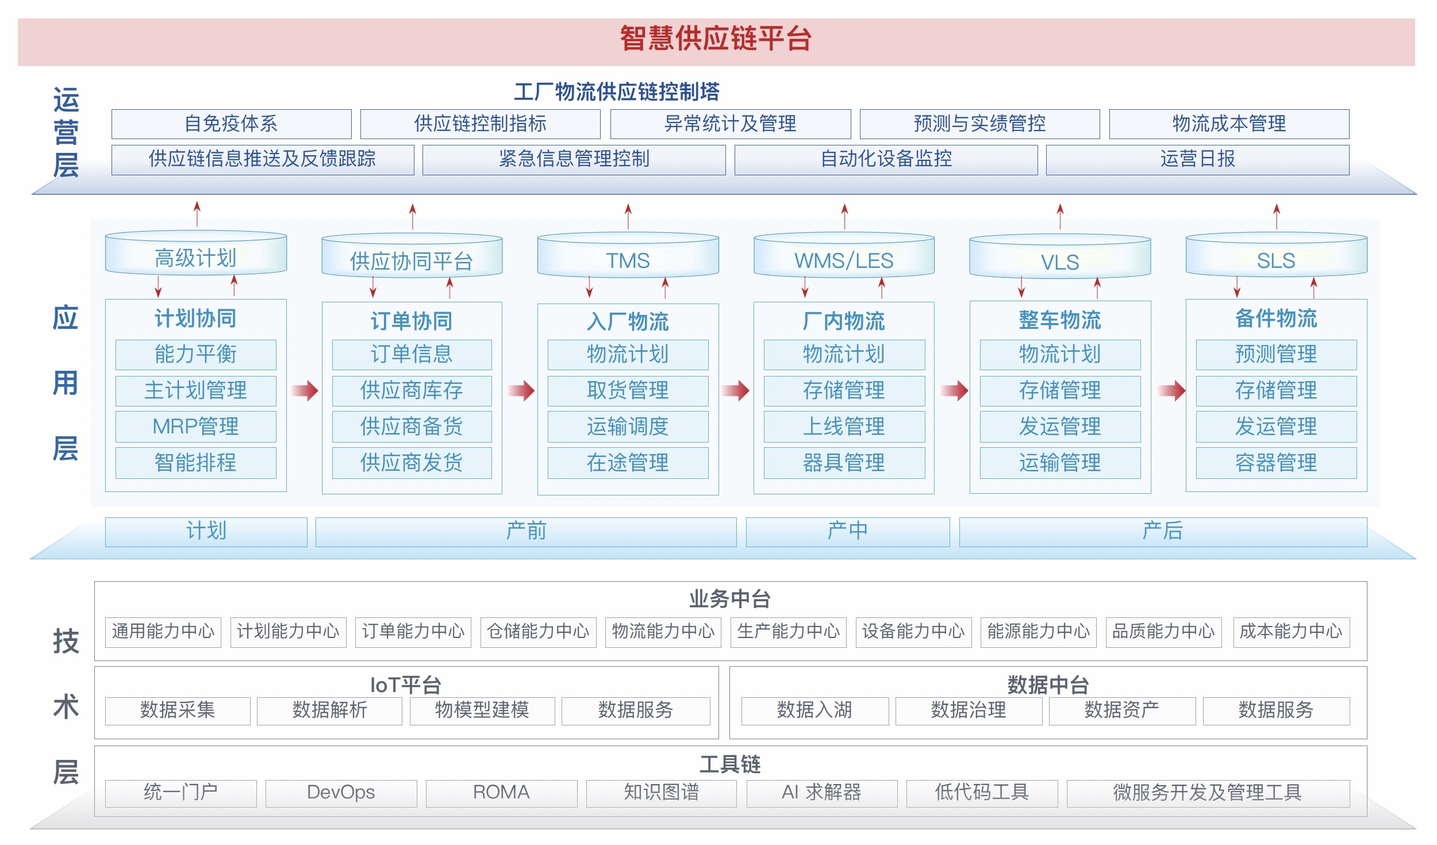
Task: Select 供应链信息推送及反馈跟踪
Action: tap(263, 159)
